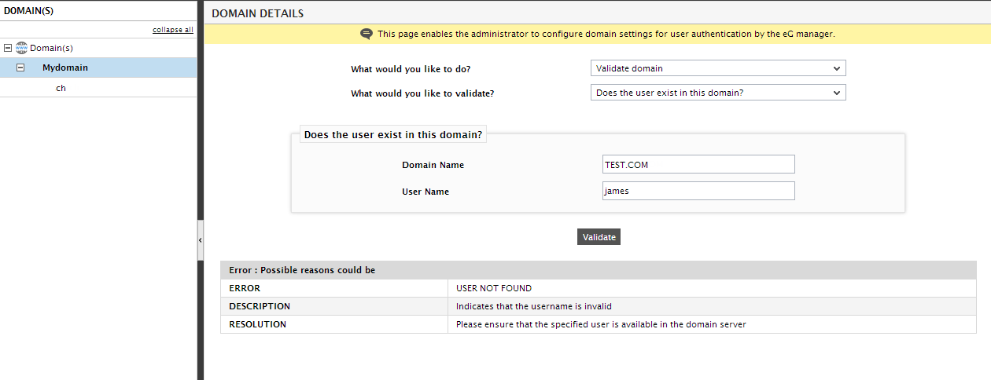991x380 pixels.
Task: Hide the left panel using the splitter arrow
Action: pos(200,239)
